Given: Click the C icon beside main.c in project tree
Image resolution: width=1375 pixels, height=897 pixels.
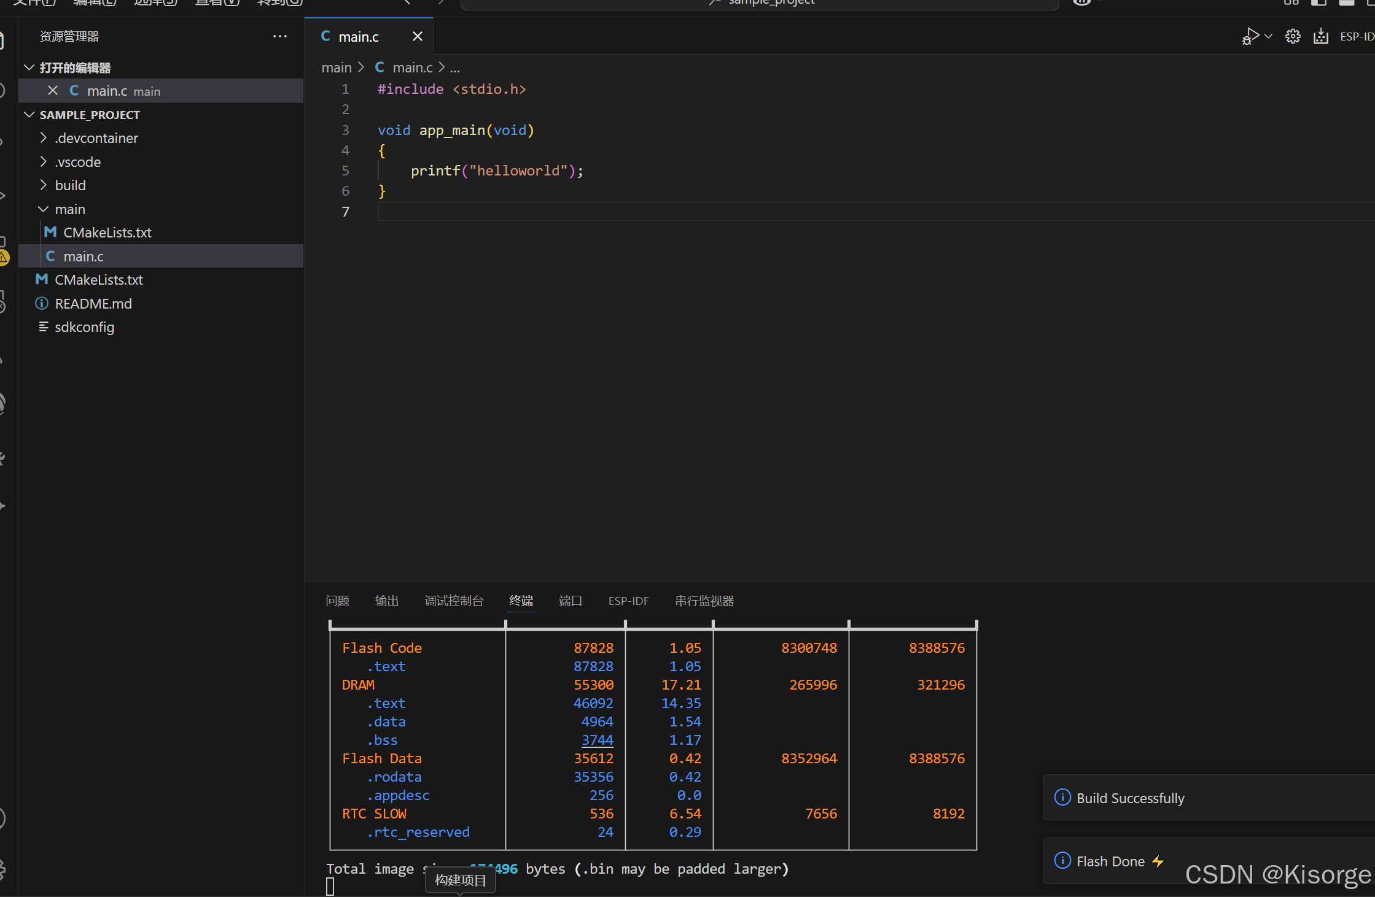Looking at the screenshot, I should click(x=50, y=256).
